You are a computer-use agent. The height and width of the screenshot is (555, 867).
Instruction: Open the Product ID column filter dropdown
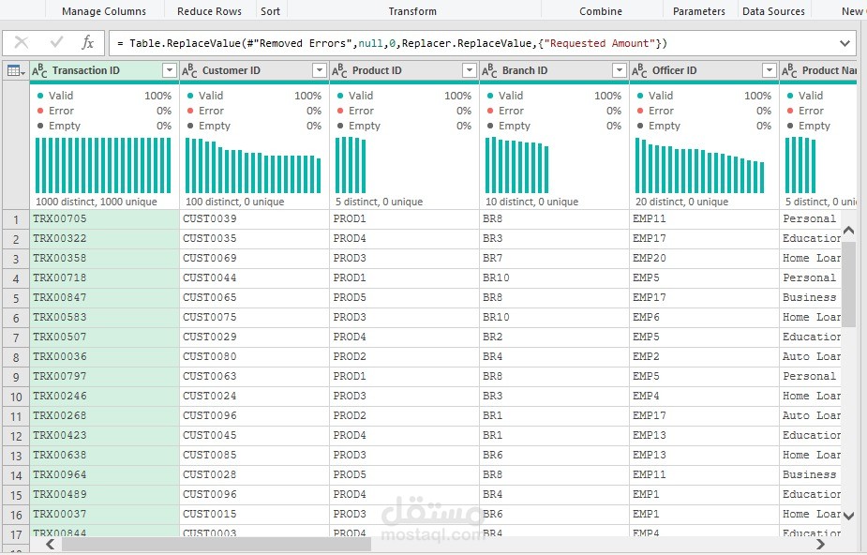click(x=469, y=70)
